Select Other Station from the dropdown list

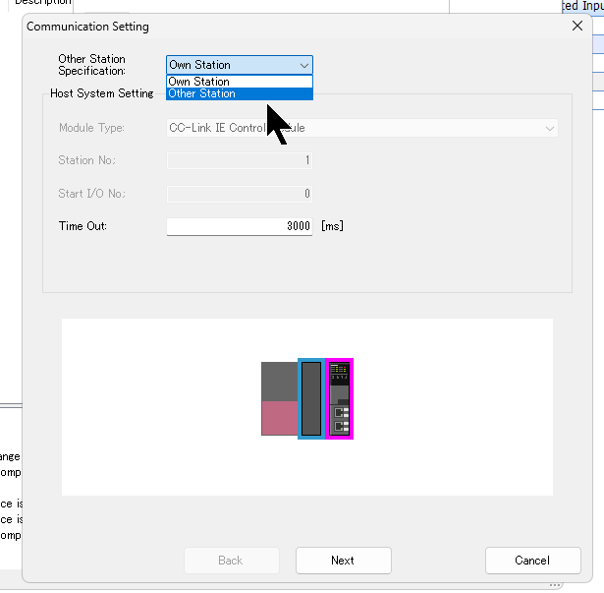240,93
